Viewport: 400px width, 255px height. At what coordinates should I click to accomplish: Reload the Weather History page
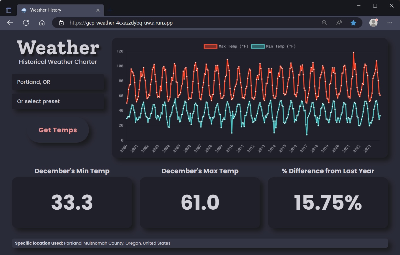[x=26, y=23]
